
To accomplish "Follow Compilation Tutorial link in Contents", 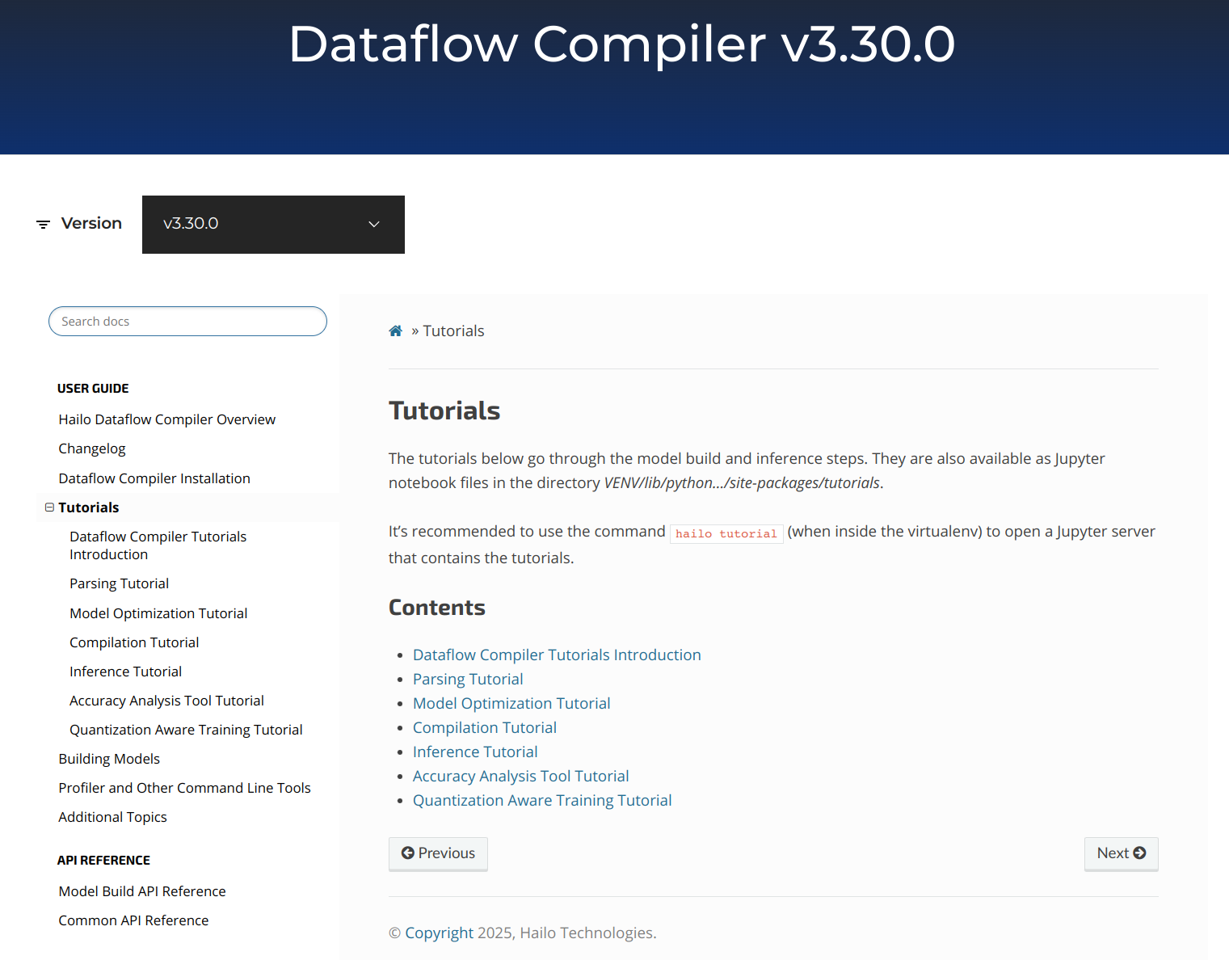I will tap(485, 727).
